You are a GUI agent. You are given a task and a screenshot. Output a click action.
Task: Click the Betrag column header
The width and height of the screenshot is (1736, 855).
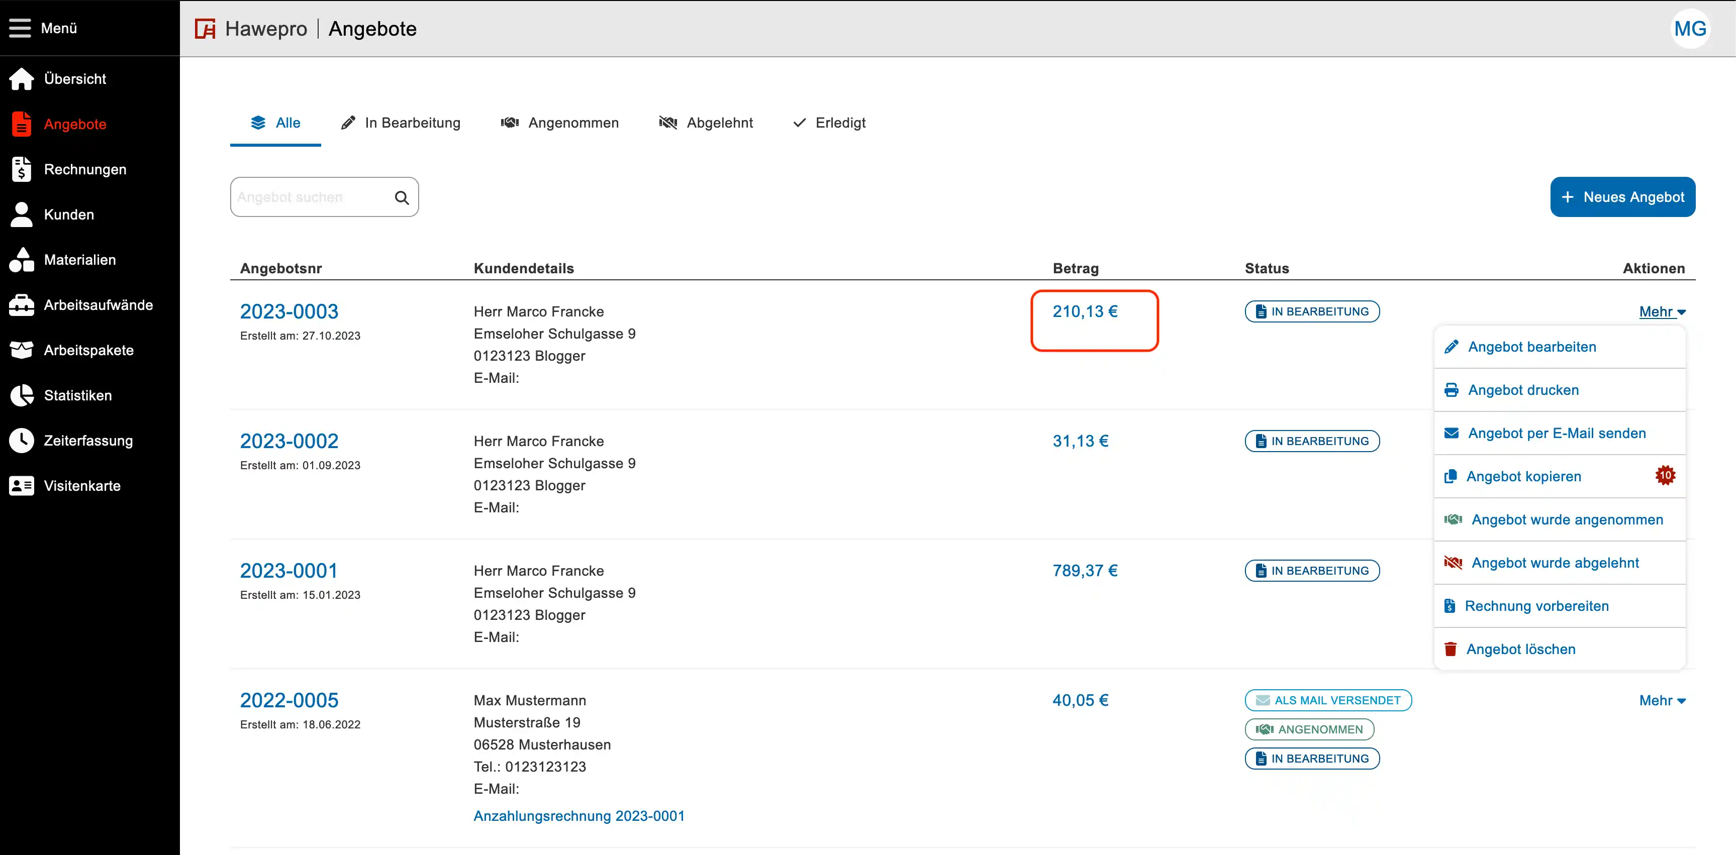click(x=1076, y=268)
